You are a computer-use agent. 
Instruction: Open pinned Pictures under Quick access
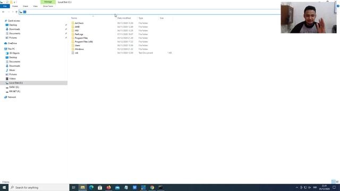[x=13, y=38]
